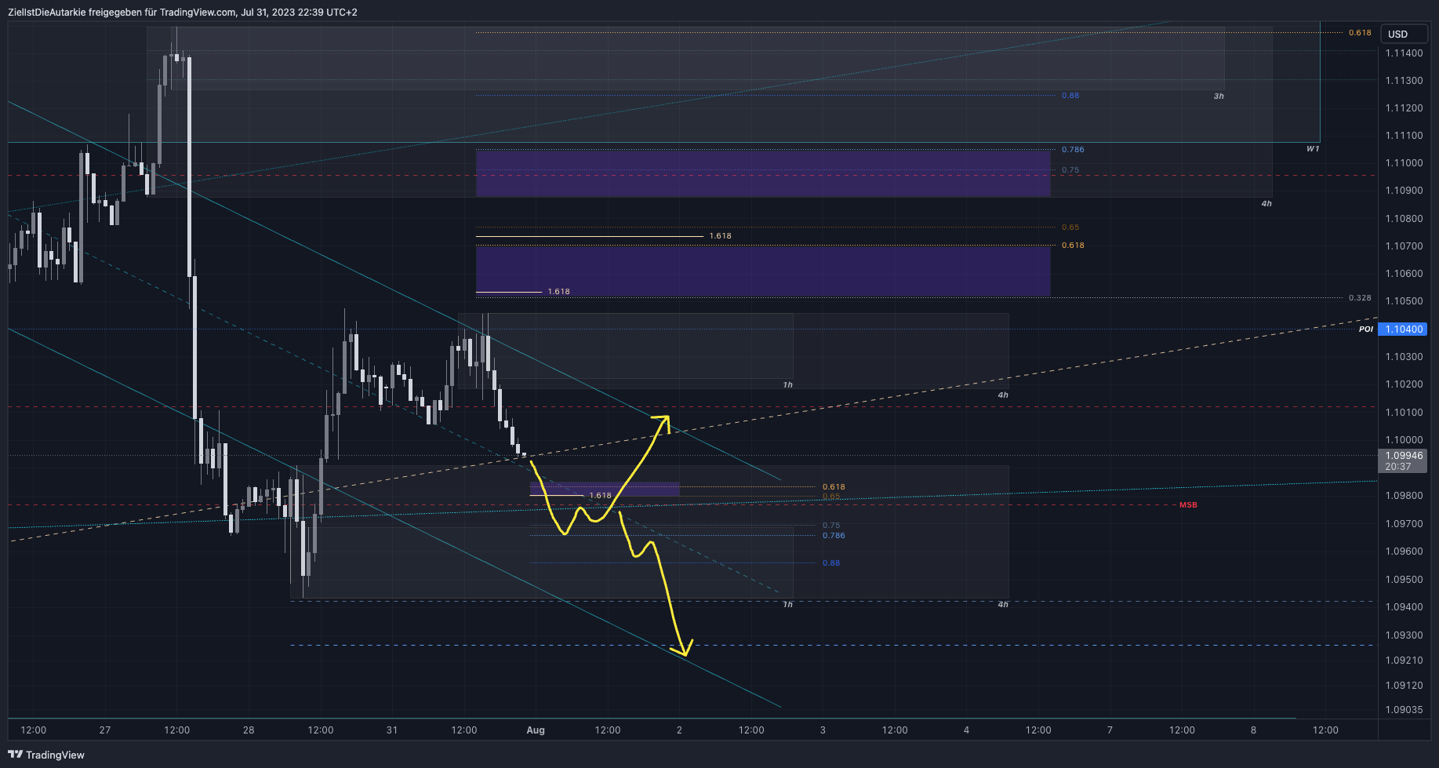Viewport: 1439px width, 768px height.
Task: Click the 0.786 label above the upper purple zone
Action: click(1073, 150)
